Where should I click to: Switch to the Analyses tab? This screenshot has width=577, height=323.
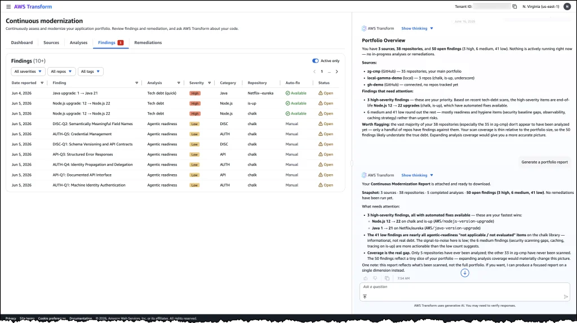tap(78, 43)
